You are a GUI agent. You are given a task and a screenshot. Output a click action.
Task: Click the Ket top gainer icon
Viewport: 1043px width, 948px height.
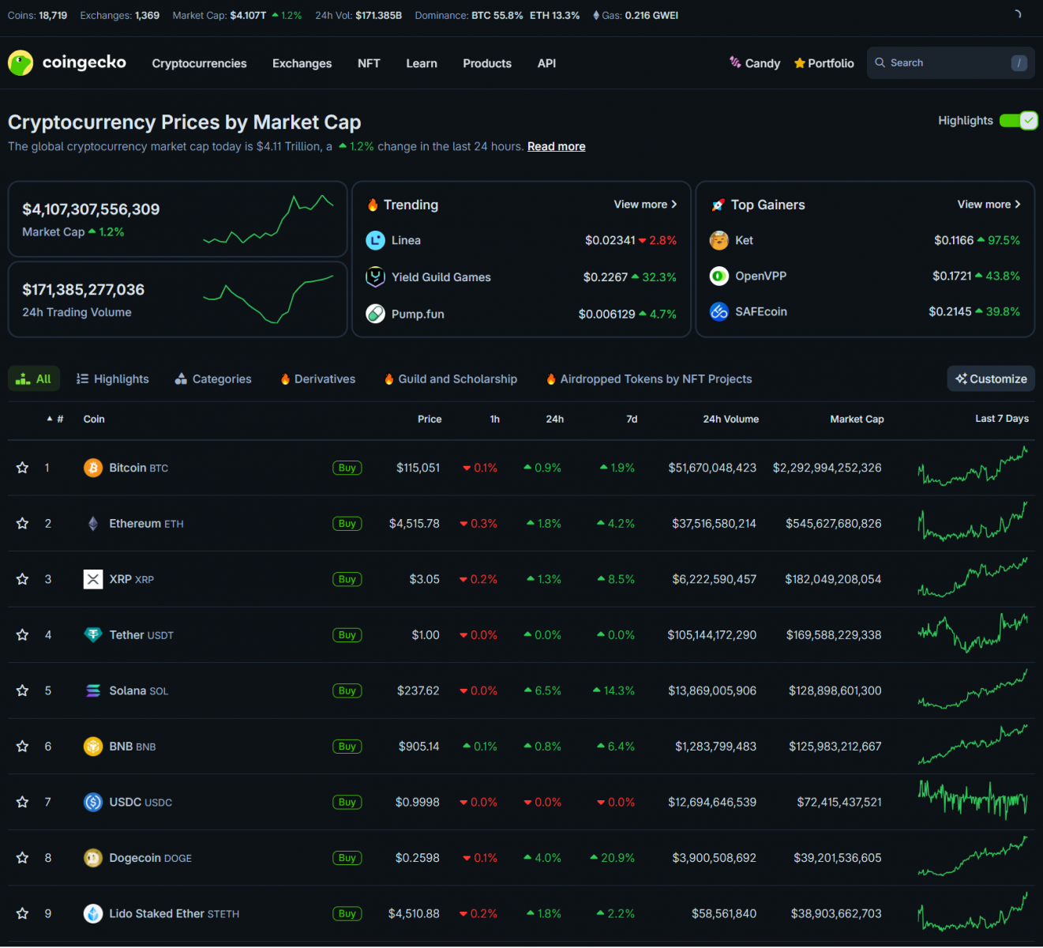(718, 240)
